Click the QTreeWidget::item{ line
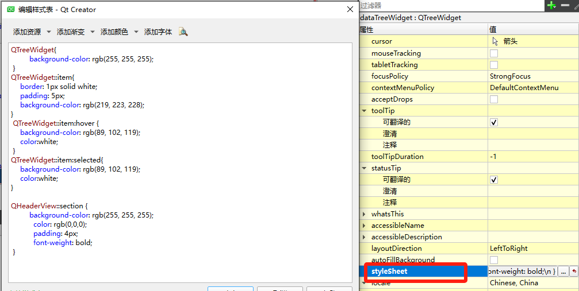This screenshot has width=579, height=291. point(43,77)
